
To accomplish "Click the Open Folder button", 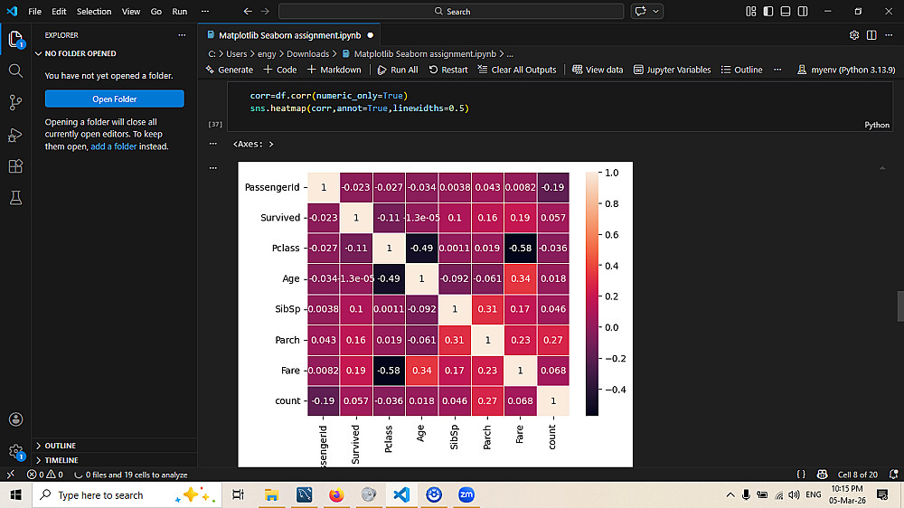I will click(x=115, y=99).
